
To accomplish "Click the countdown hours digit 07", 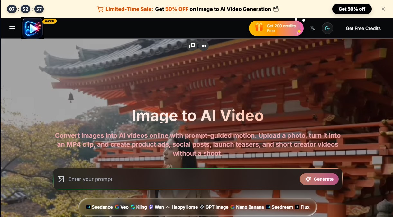I will pyautogui.click(x=12, y=9).
